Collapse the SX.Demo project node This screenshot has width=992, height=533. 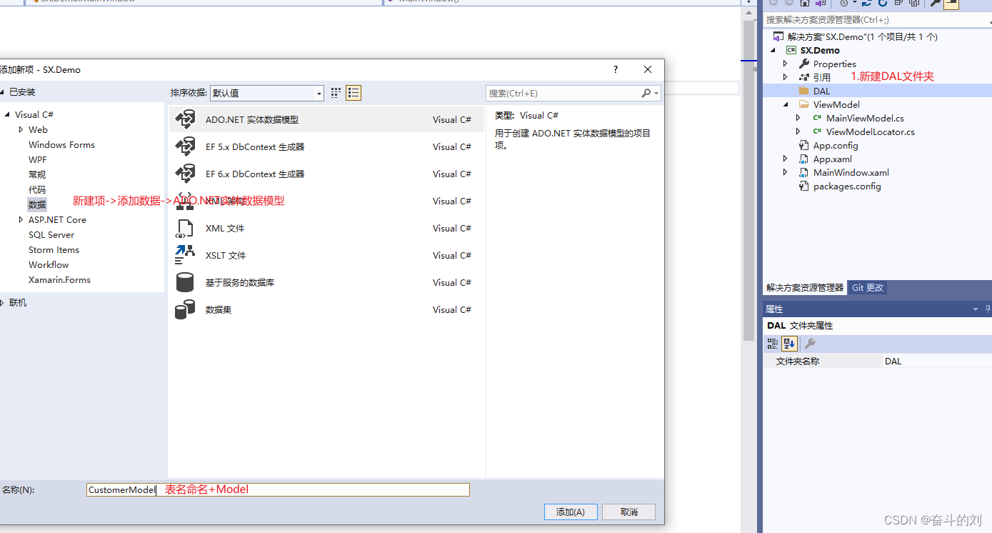click(x=773, y=50)
